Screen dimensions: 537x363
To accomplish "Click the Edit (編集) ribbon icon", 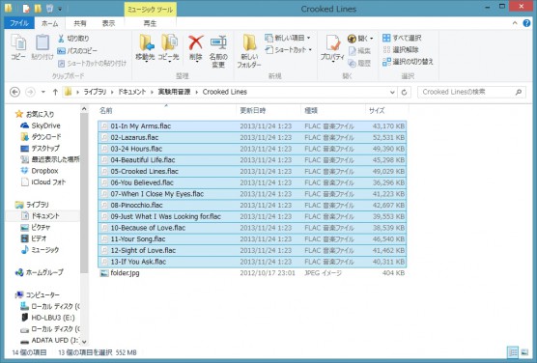I will pos(359,51).
